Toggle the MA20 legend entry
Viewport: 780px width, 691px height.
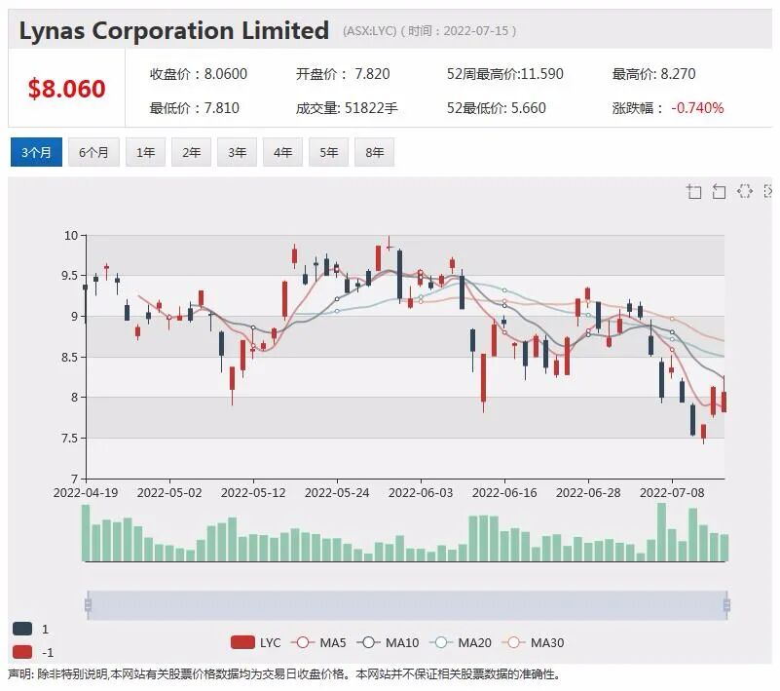click(x=461, y=642)
